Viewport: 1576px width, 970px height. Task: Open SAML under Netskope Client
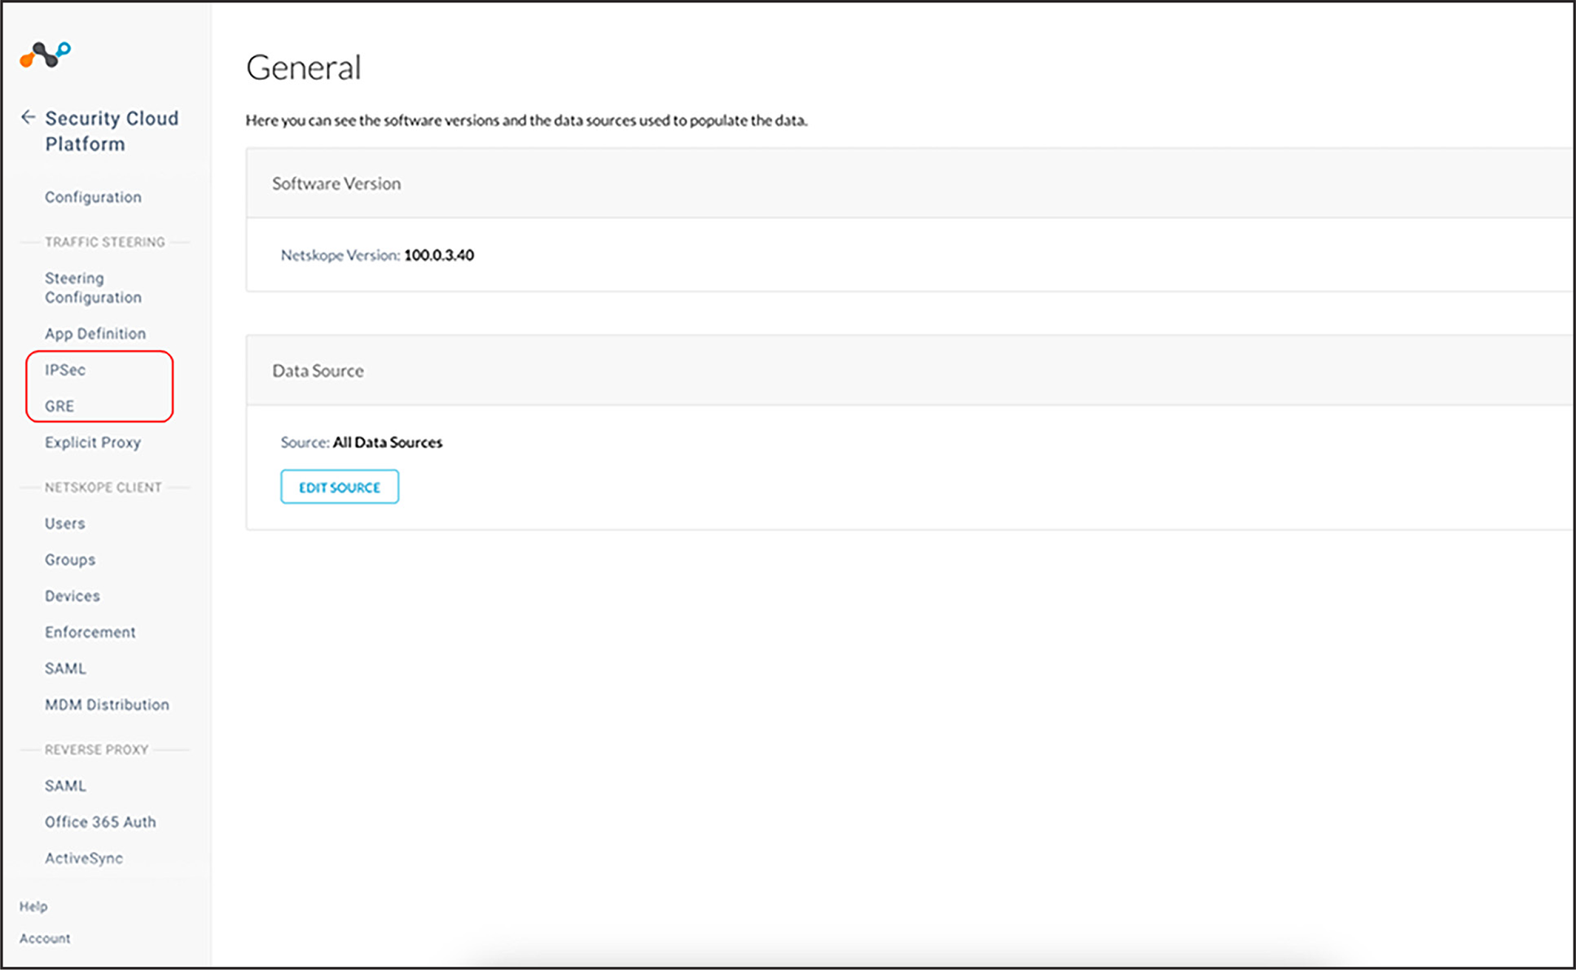[x=65, y=669]
